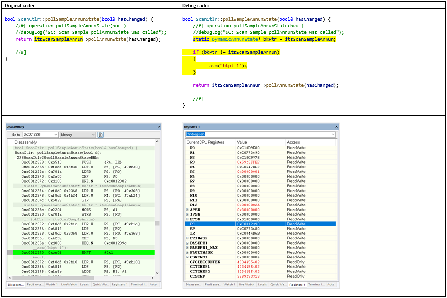Click the Value column header
This screenshot has width=447, height=298.
click(260, 142)
